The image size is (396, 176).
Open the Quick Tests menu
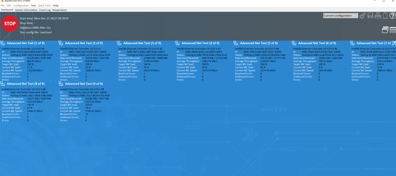point(44,6)
